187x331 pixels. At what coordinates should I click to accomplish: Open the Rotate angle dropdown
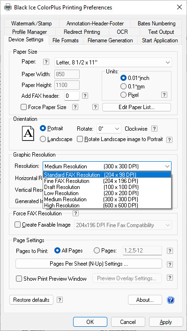(109, 129)
